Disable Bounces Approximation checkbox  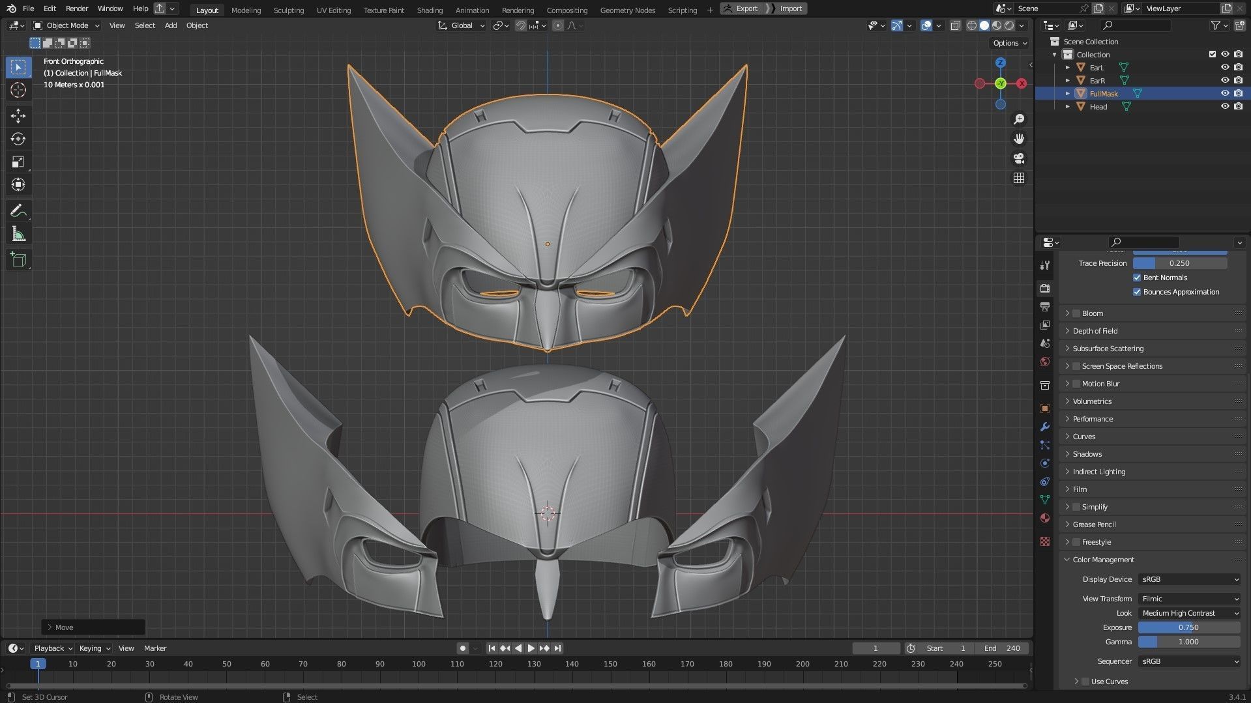point(1137,292)
